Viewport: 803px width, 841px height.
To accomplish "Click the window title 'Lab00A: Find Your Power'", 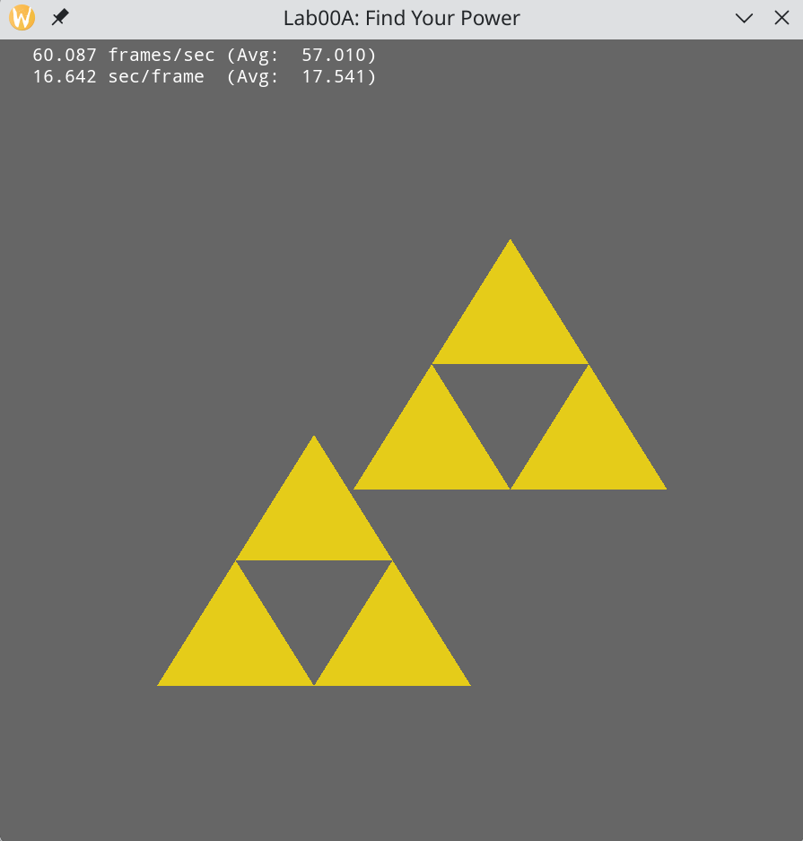I will 402,18.
